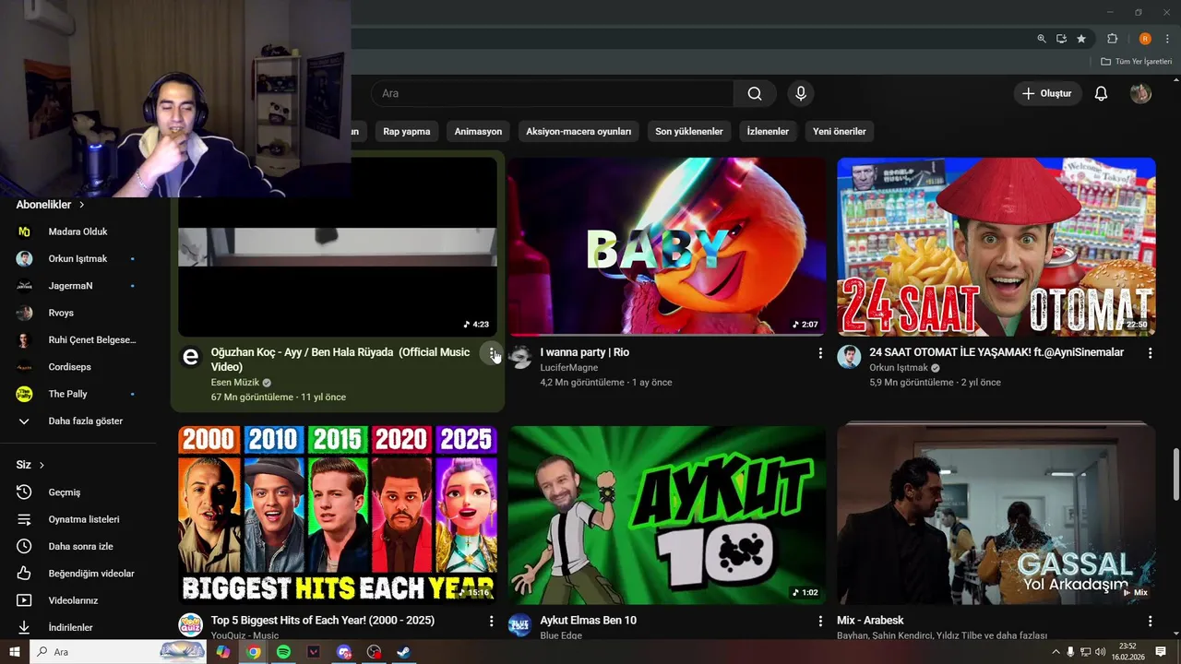Select the İzlenenler filter chip
The height and width of the screenshot is (664, 1181).
pyautogui.click(x=768, y=132)
